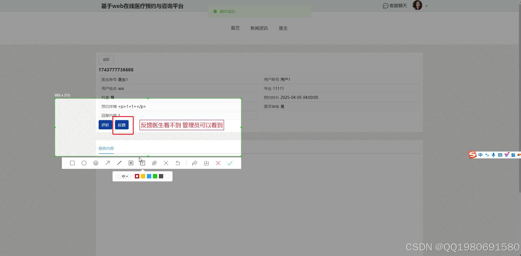Open the 报告内容 tab

pyautogui.click(x=106, y=148)
